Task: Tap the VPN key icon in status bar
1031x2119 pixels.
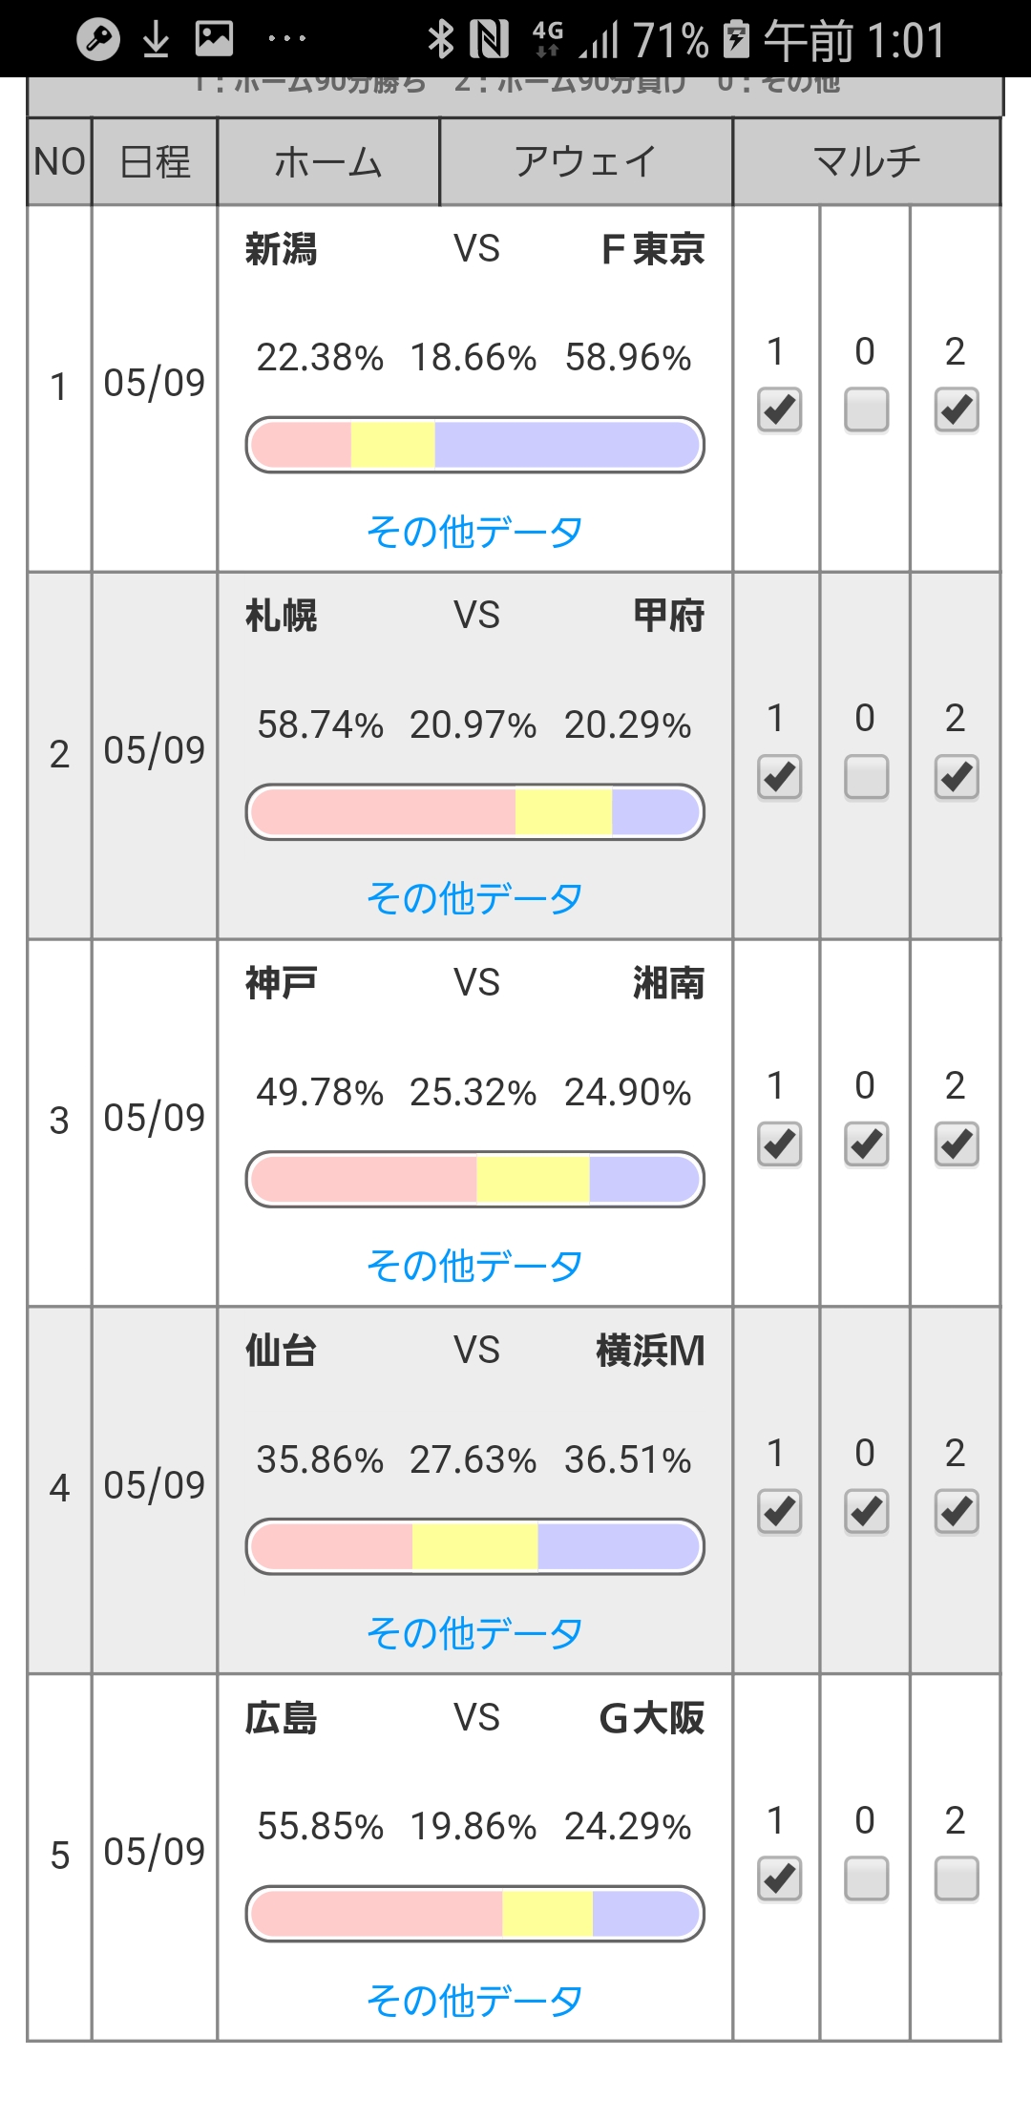Action: coord(97,39)
